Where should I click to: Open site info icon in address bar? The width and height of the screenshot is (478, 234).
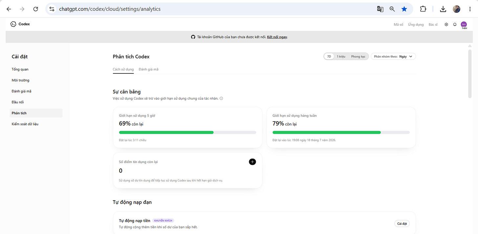52,9
